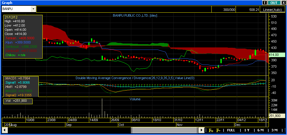Click the 508.21 value field
The height and width of the screenshot is (135, 287).
[248, 10]
